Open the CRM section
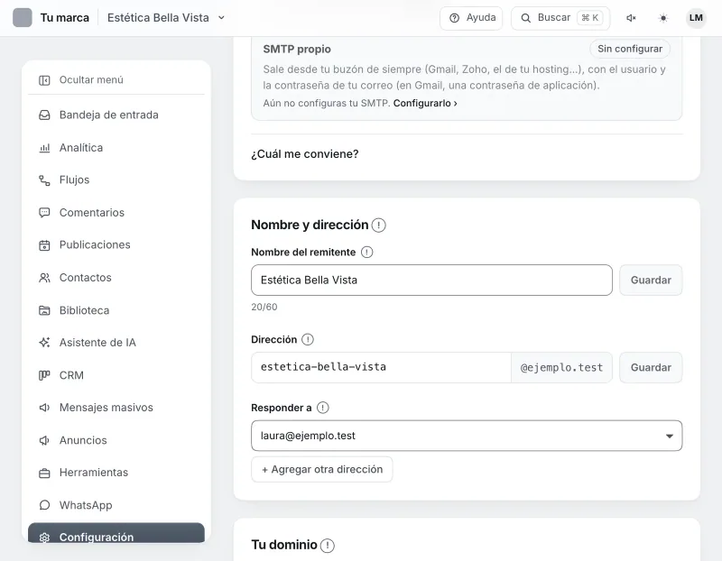Image resolution: width=722 pixels, height=561 pixels. click(116, 375)
